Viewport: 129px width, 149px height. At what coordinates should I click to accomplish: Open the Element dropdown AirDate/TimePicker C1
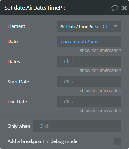[x=89, y=26]
